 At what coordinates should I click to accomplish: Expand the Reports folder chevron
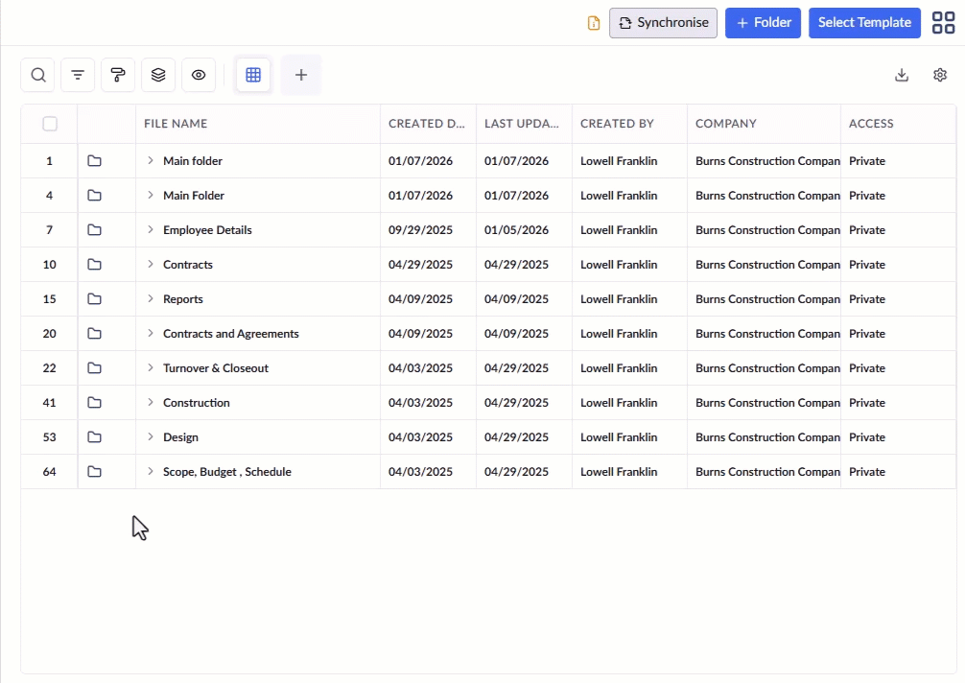[x=151, y=298]
